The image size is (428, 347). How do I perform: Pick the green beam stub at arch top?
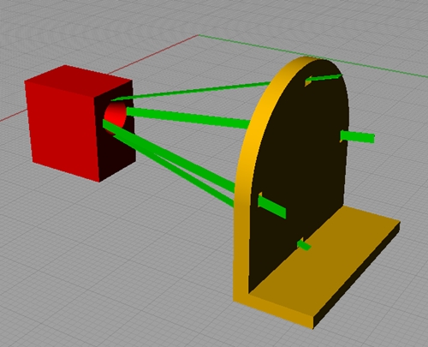[x=324, y=79]
